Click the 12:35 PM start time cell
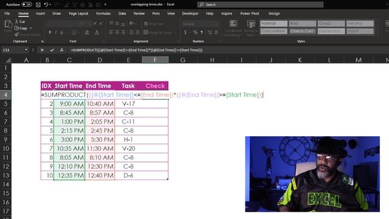Viewport: 389px width, 219px height. (69, 175)
